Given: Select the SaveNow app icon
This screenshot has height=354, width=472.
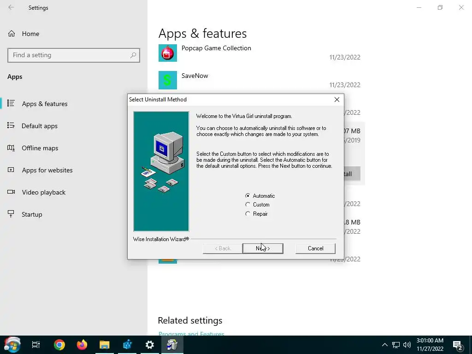Looking at the screenshot, I should click(168, 80).
